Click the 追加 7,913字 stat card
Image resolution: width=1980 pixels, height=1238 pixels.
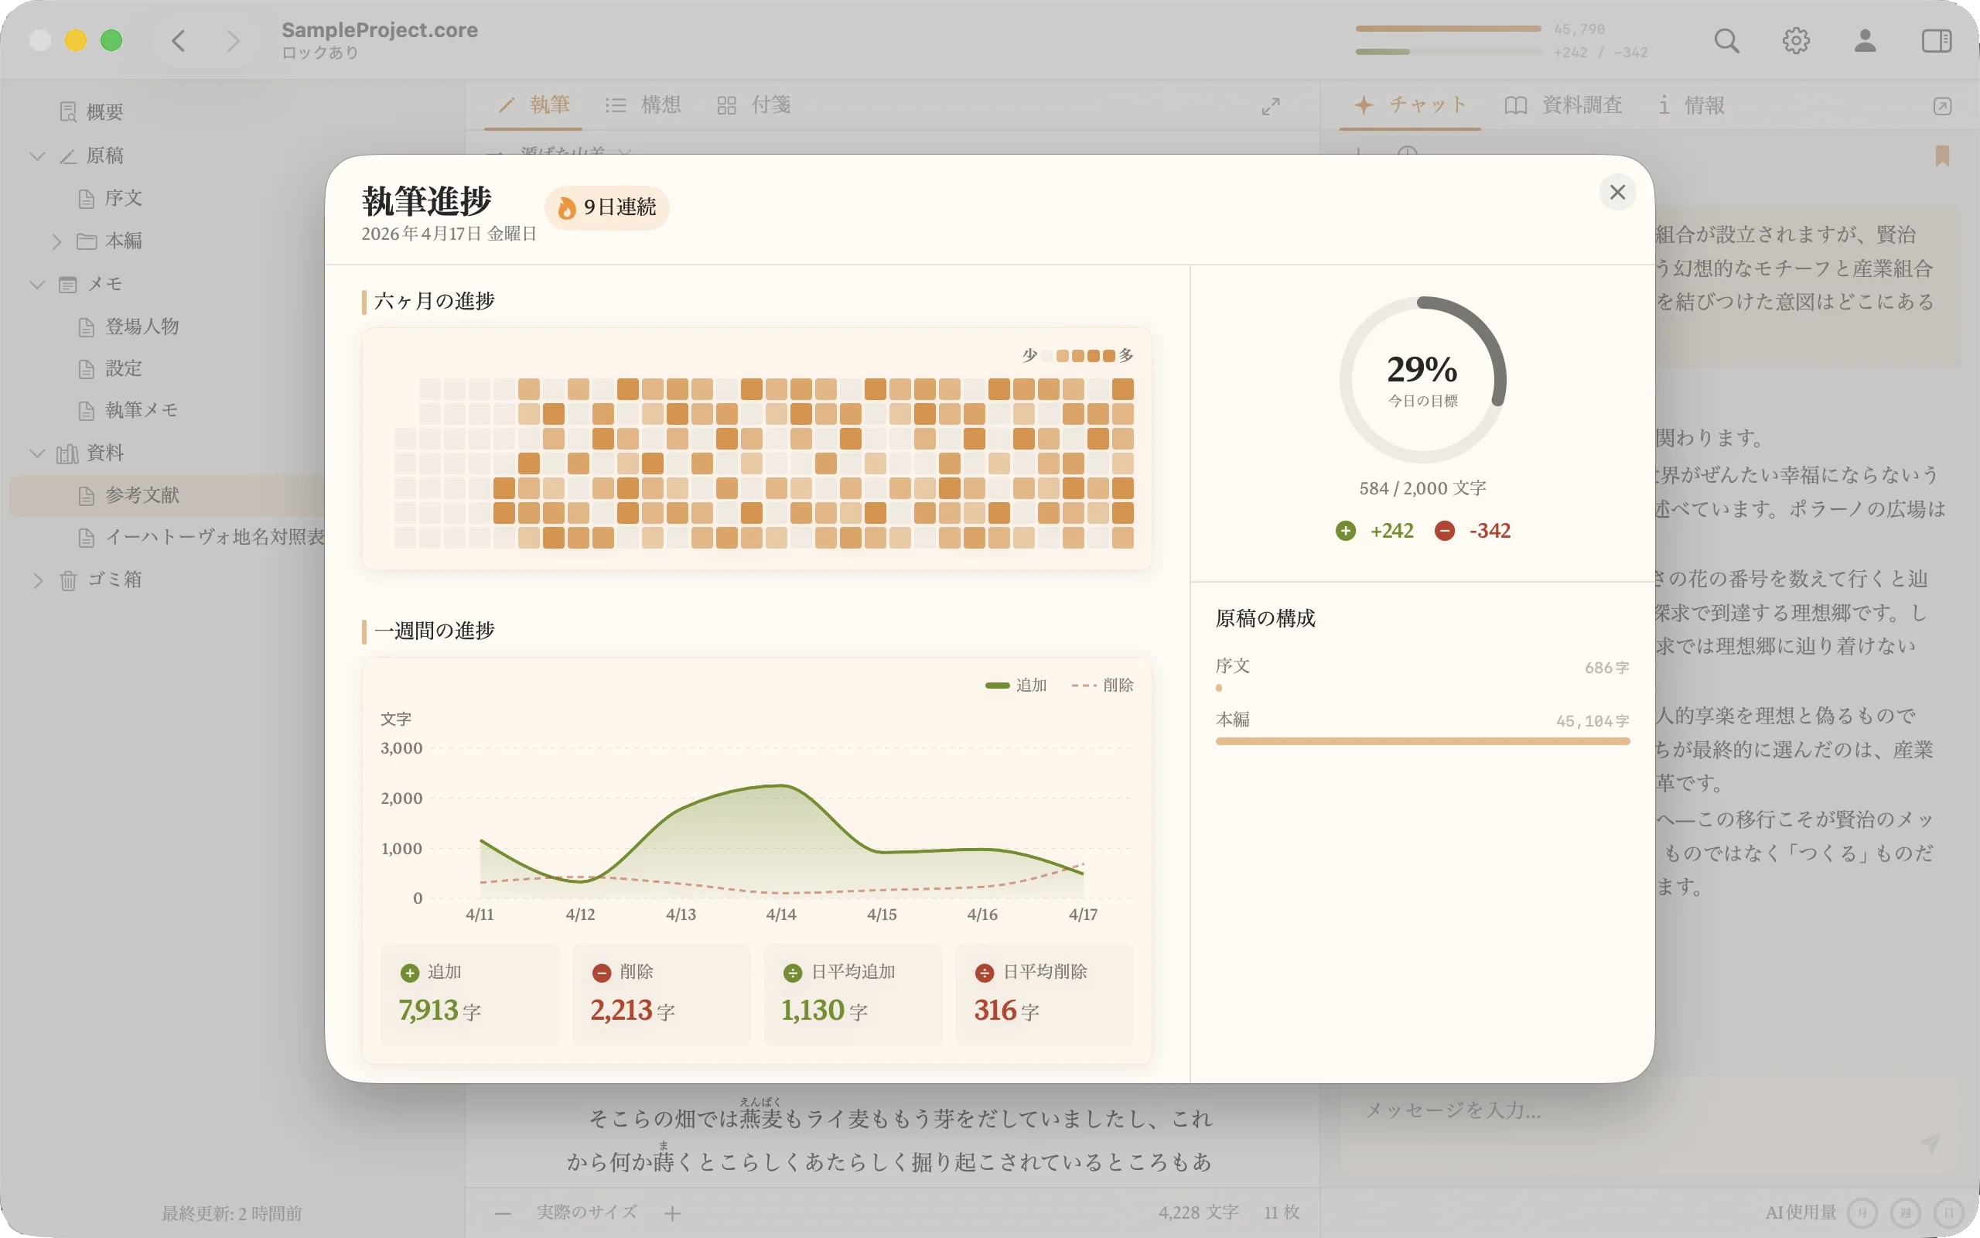469,994
